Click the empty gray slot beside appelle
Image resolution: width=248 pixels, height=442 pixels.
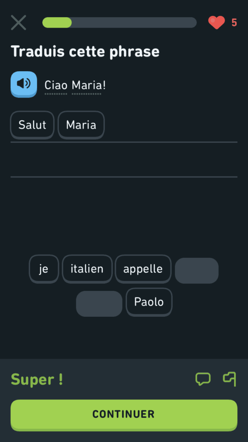click(197, 271)
